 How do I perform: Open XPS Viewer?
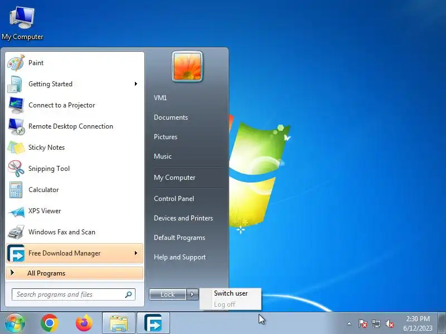[x=74, y=211]
